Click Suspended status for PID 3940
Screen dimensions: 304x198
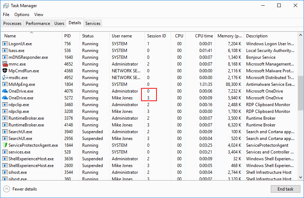(x=93, y=132)
